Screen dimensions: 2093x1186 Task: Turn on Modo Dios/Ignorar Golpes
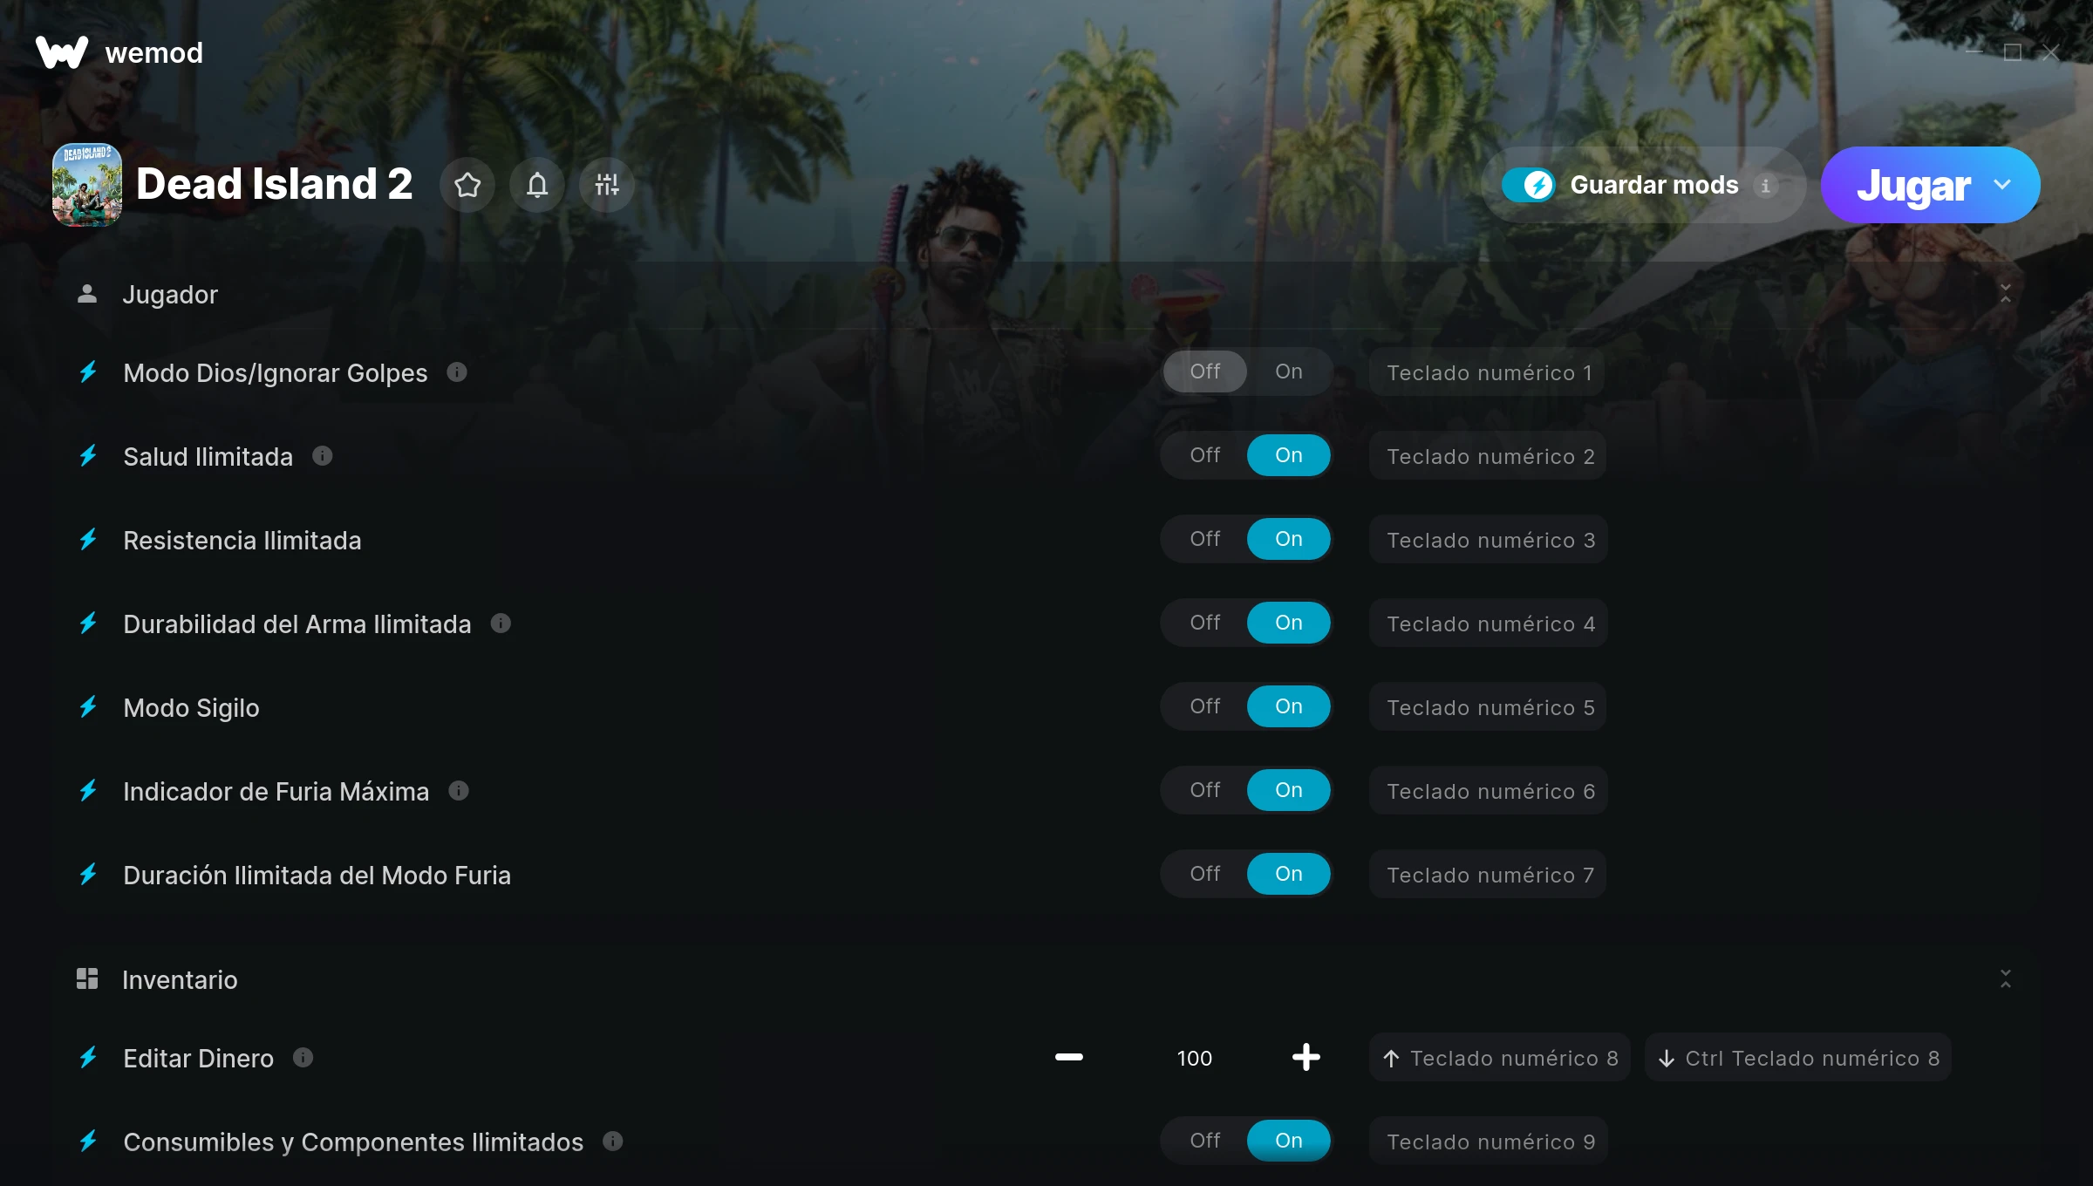[1289, 371]
